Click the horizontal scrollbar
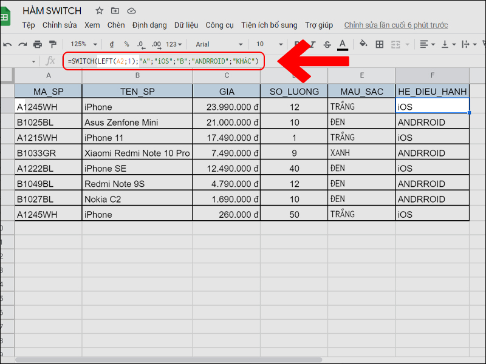This screenshot has width=486, height=364. click(x=169, y=360)
